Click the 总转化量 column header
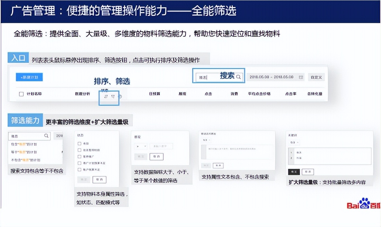 point(315,93)
